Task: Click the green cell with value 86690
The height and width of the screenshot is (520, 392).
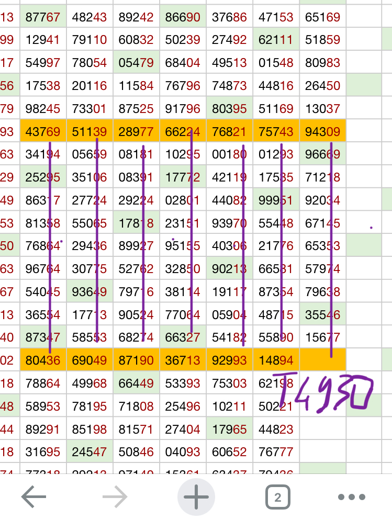Action: 183,18
